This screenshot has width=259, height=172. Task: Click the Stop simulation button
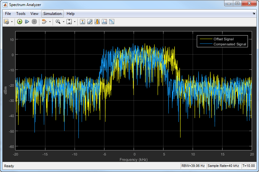pyautogui.click(x=34, y=22)
